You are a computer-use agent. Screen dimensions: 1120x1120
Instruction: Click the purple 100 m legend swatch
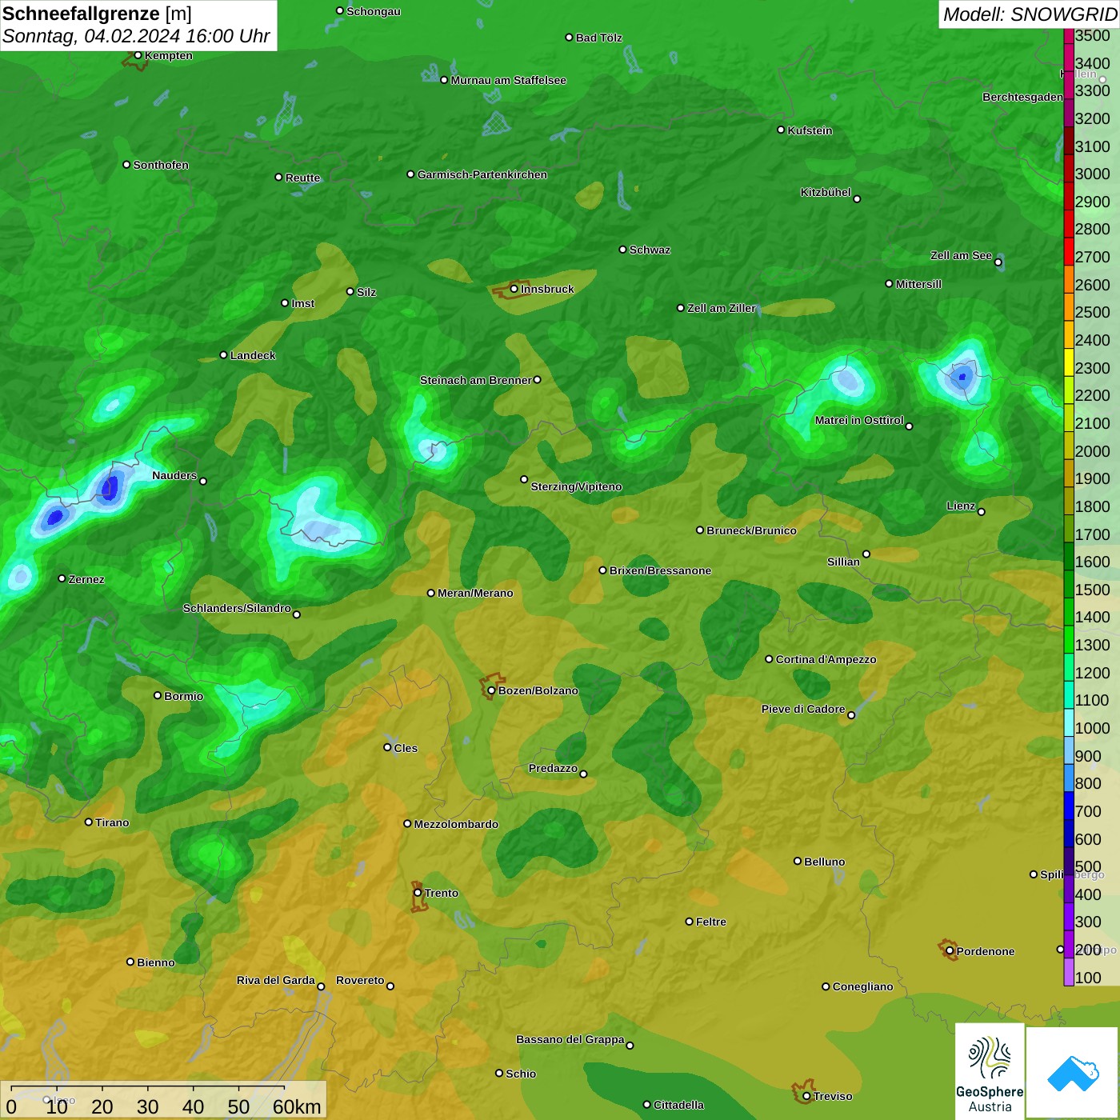pos(1068,972)
